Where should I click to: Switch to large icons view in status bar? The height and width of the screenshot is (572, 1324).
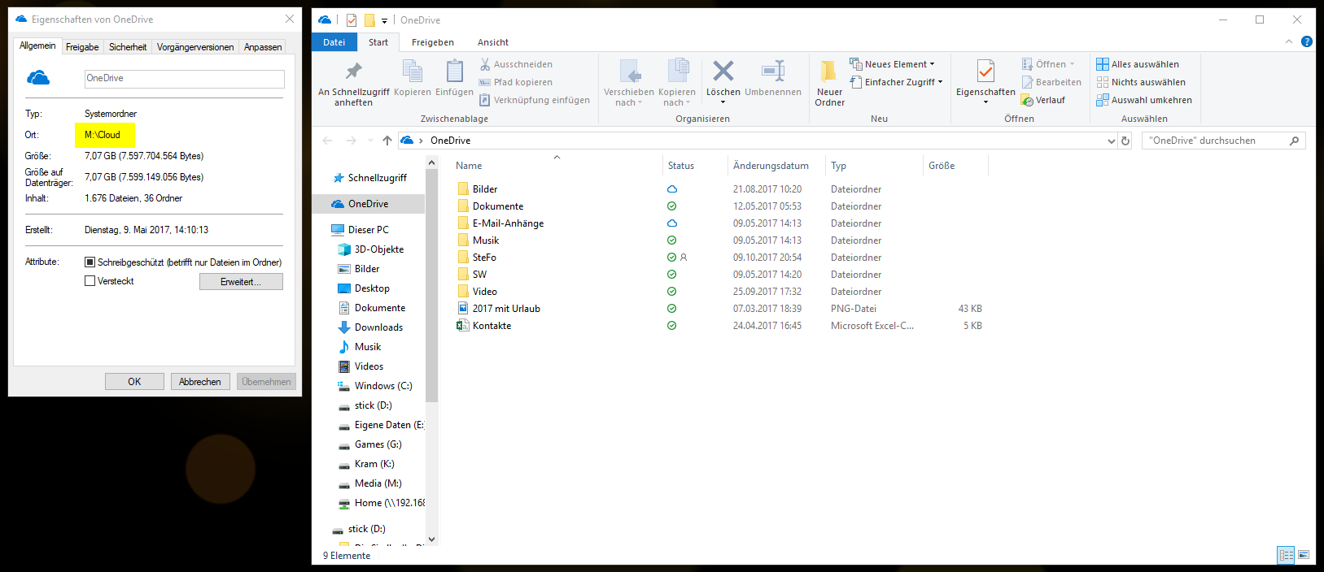click(1304, 555)
